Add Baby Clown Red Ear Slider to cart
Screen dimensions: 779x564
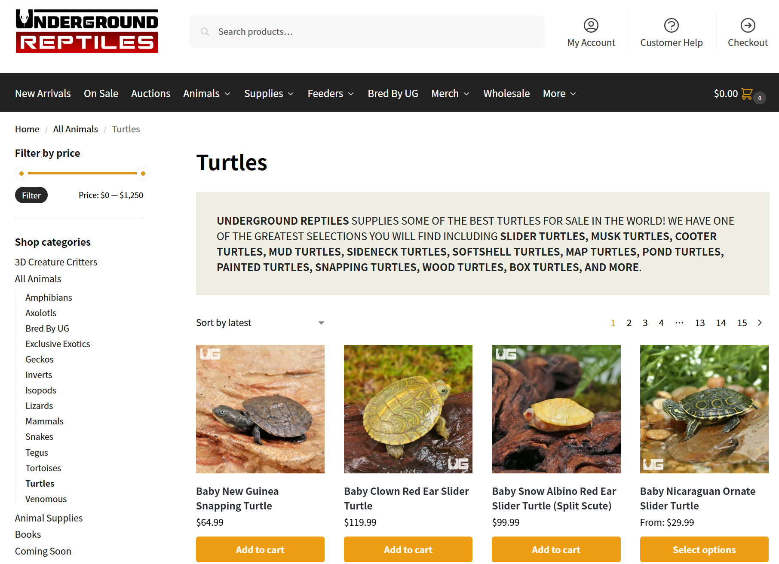tap(408, 549)
